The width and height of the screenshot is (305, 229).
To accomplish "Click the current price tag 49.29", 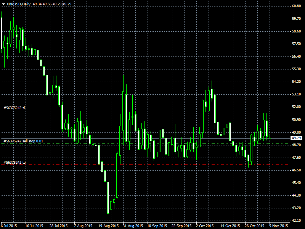I will (x=297, y=138).
